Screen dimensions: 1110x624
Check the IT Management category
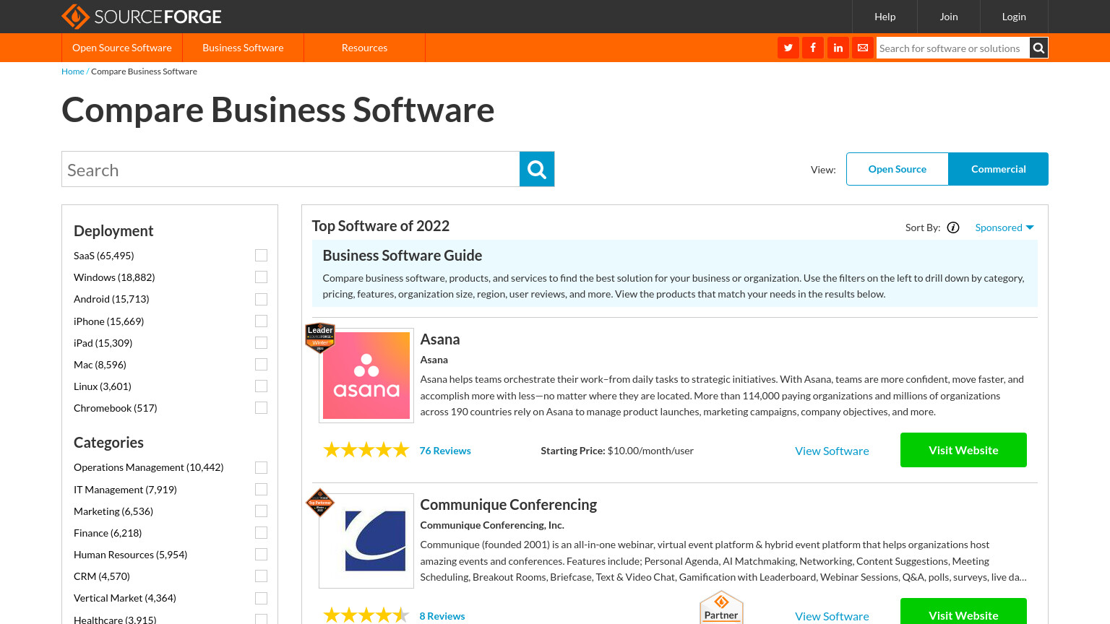tap(261, 489)
